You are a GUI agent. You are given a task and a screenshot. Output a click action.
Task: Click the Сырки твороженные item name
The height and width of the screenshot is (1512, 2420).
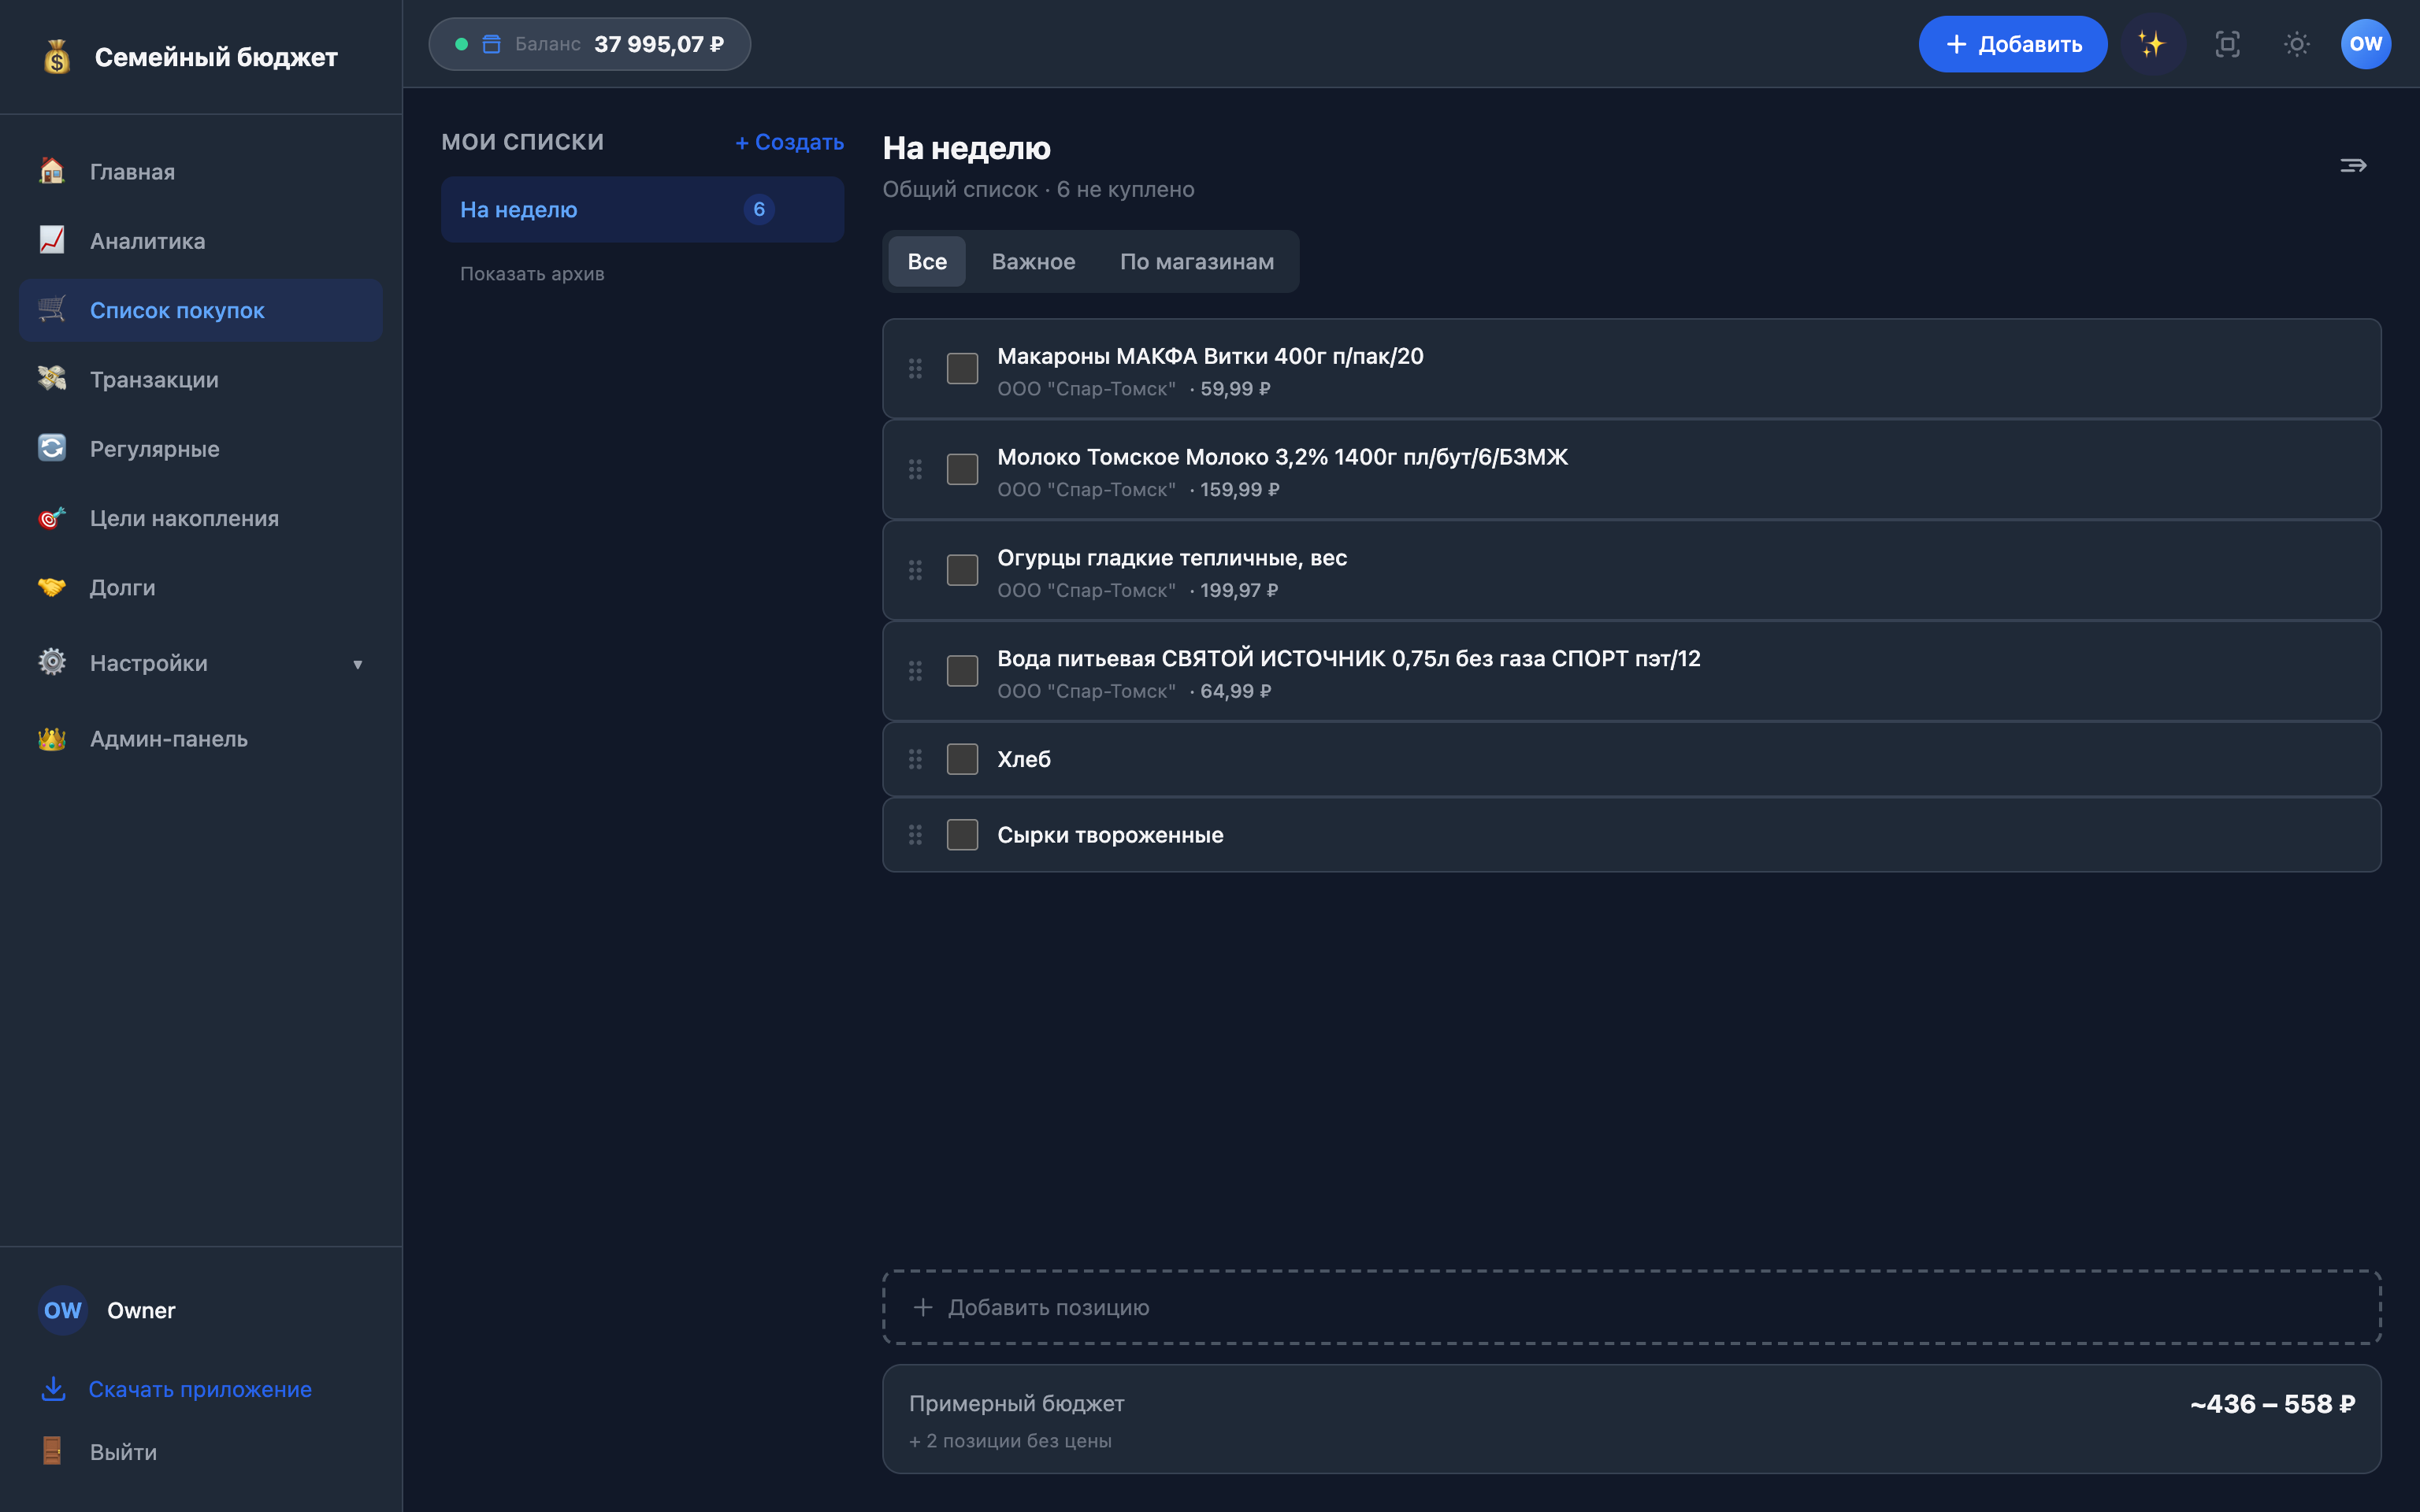click(1110, 835)
